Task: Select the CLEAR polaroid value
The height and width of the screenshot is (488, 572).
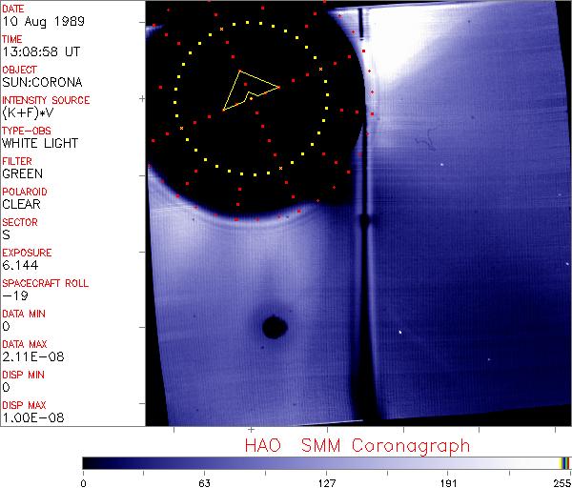Action: [22, 204]
